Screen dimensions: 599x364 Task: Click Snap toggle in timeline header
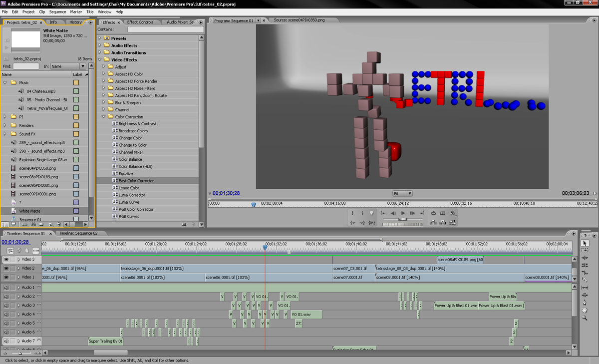tap(10, 250)
